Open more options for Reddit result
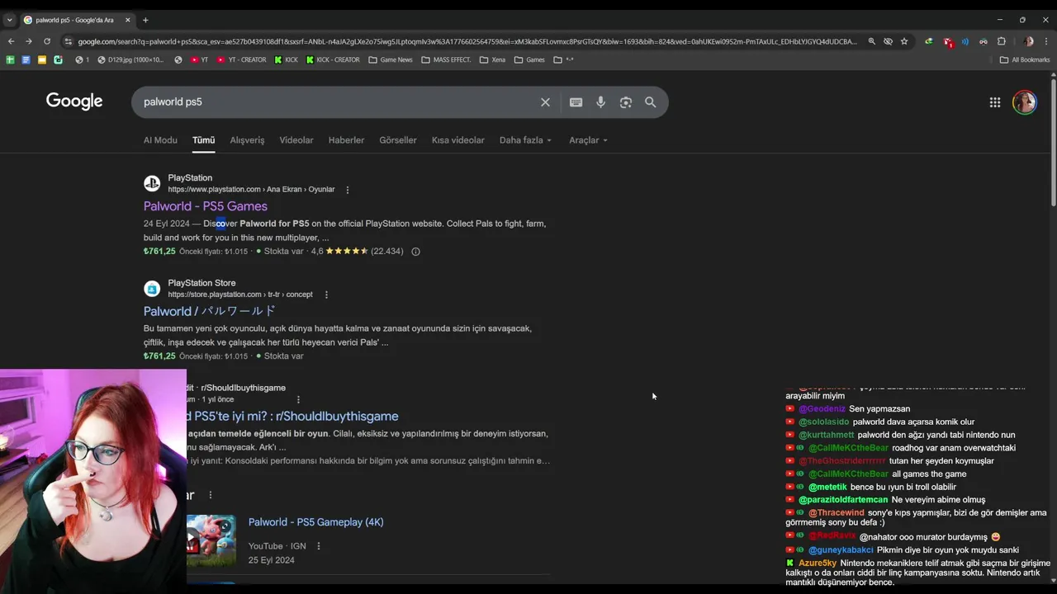Image resolution: width=1057 pixels, height=594 pixels. coord(298,399)
